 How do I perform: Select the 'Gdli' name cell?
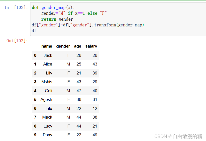(48, 91)
